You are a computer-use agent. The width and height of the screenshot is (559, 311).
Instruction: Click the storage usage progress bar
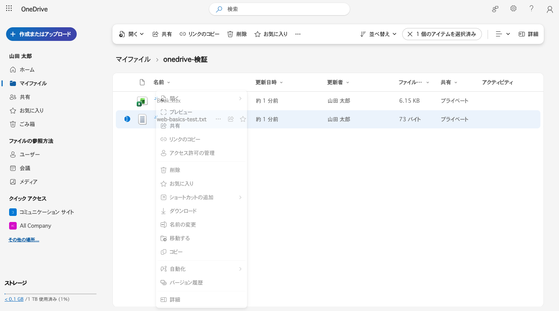(x=51, y=294)
